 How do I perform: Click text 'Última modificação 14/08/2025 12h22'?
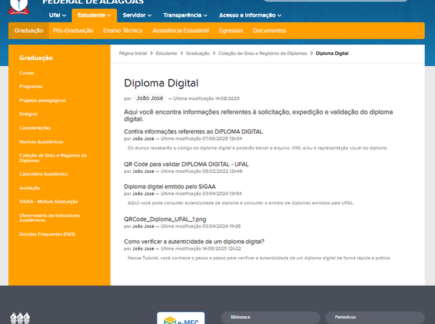tap(201, 248)
